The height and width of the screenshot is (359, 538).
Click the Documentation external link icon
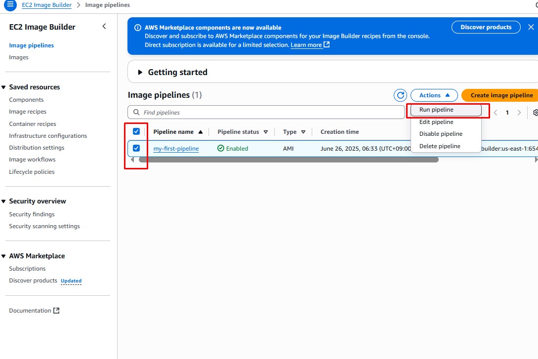56,311
